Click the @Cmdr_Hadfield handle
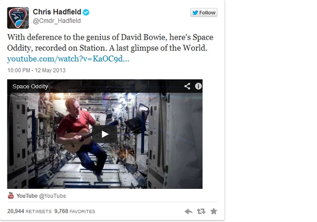Image resolution: width=317 pixels, height=222 pixels. pos(56,21)
